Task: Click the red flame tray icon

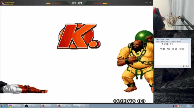Action: pyautogui.click(x=176, y=106)
